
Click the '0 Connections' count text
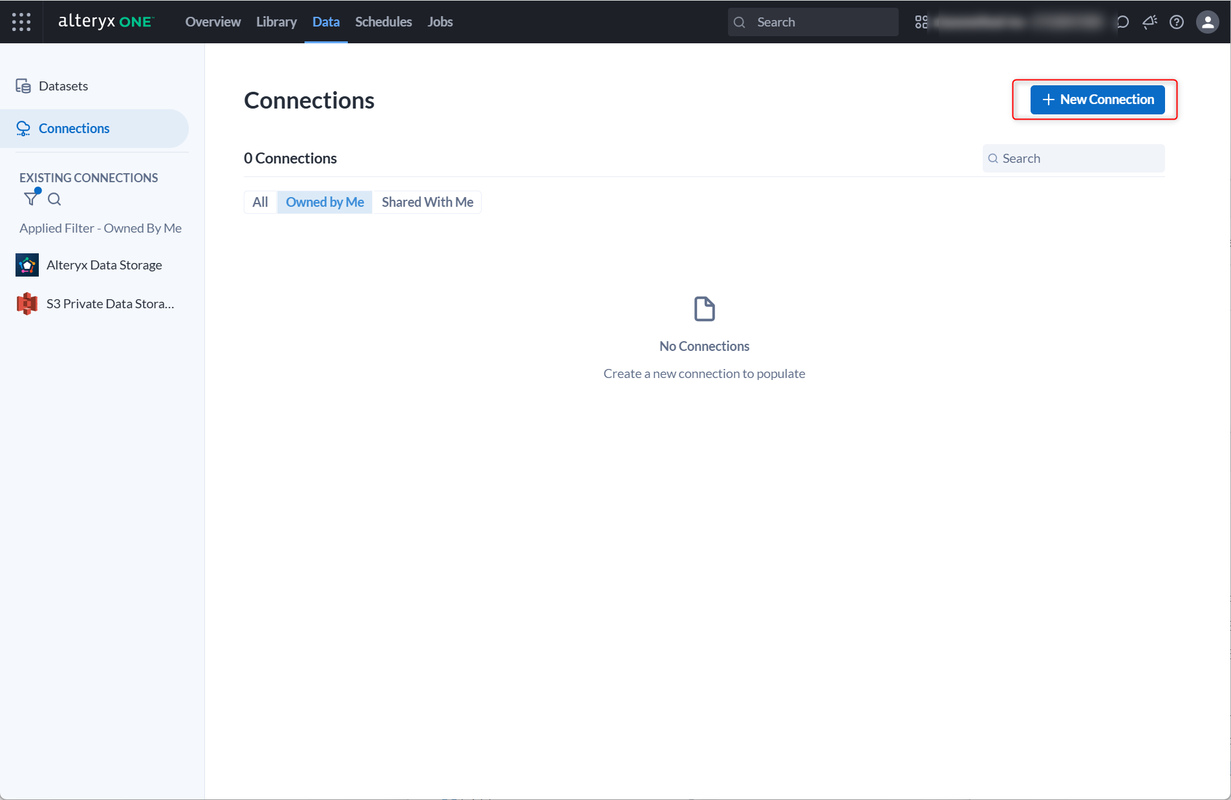[290, 158]
